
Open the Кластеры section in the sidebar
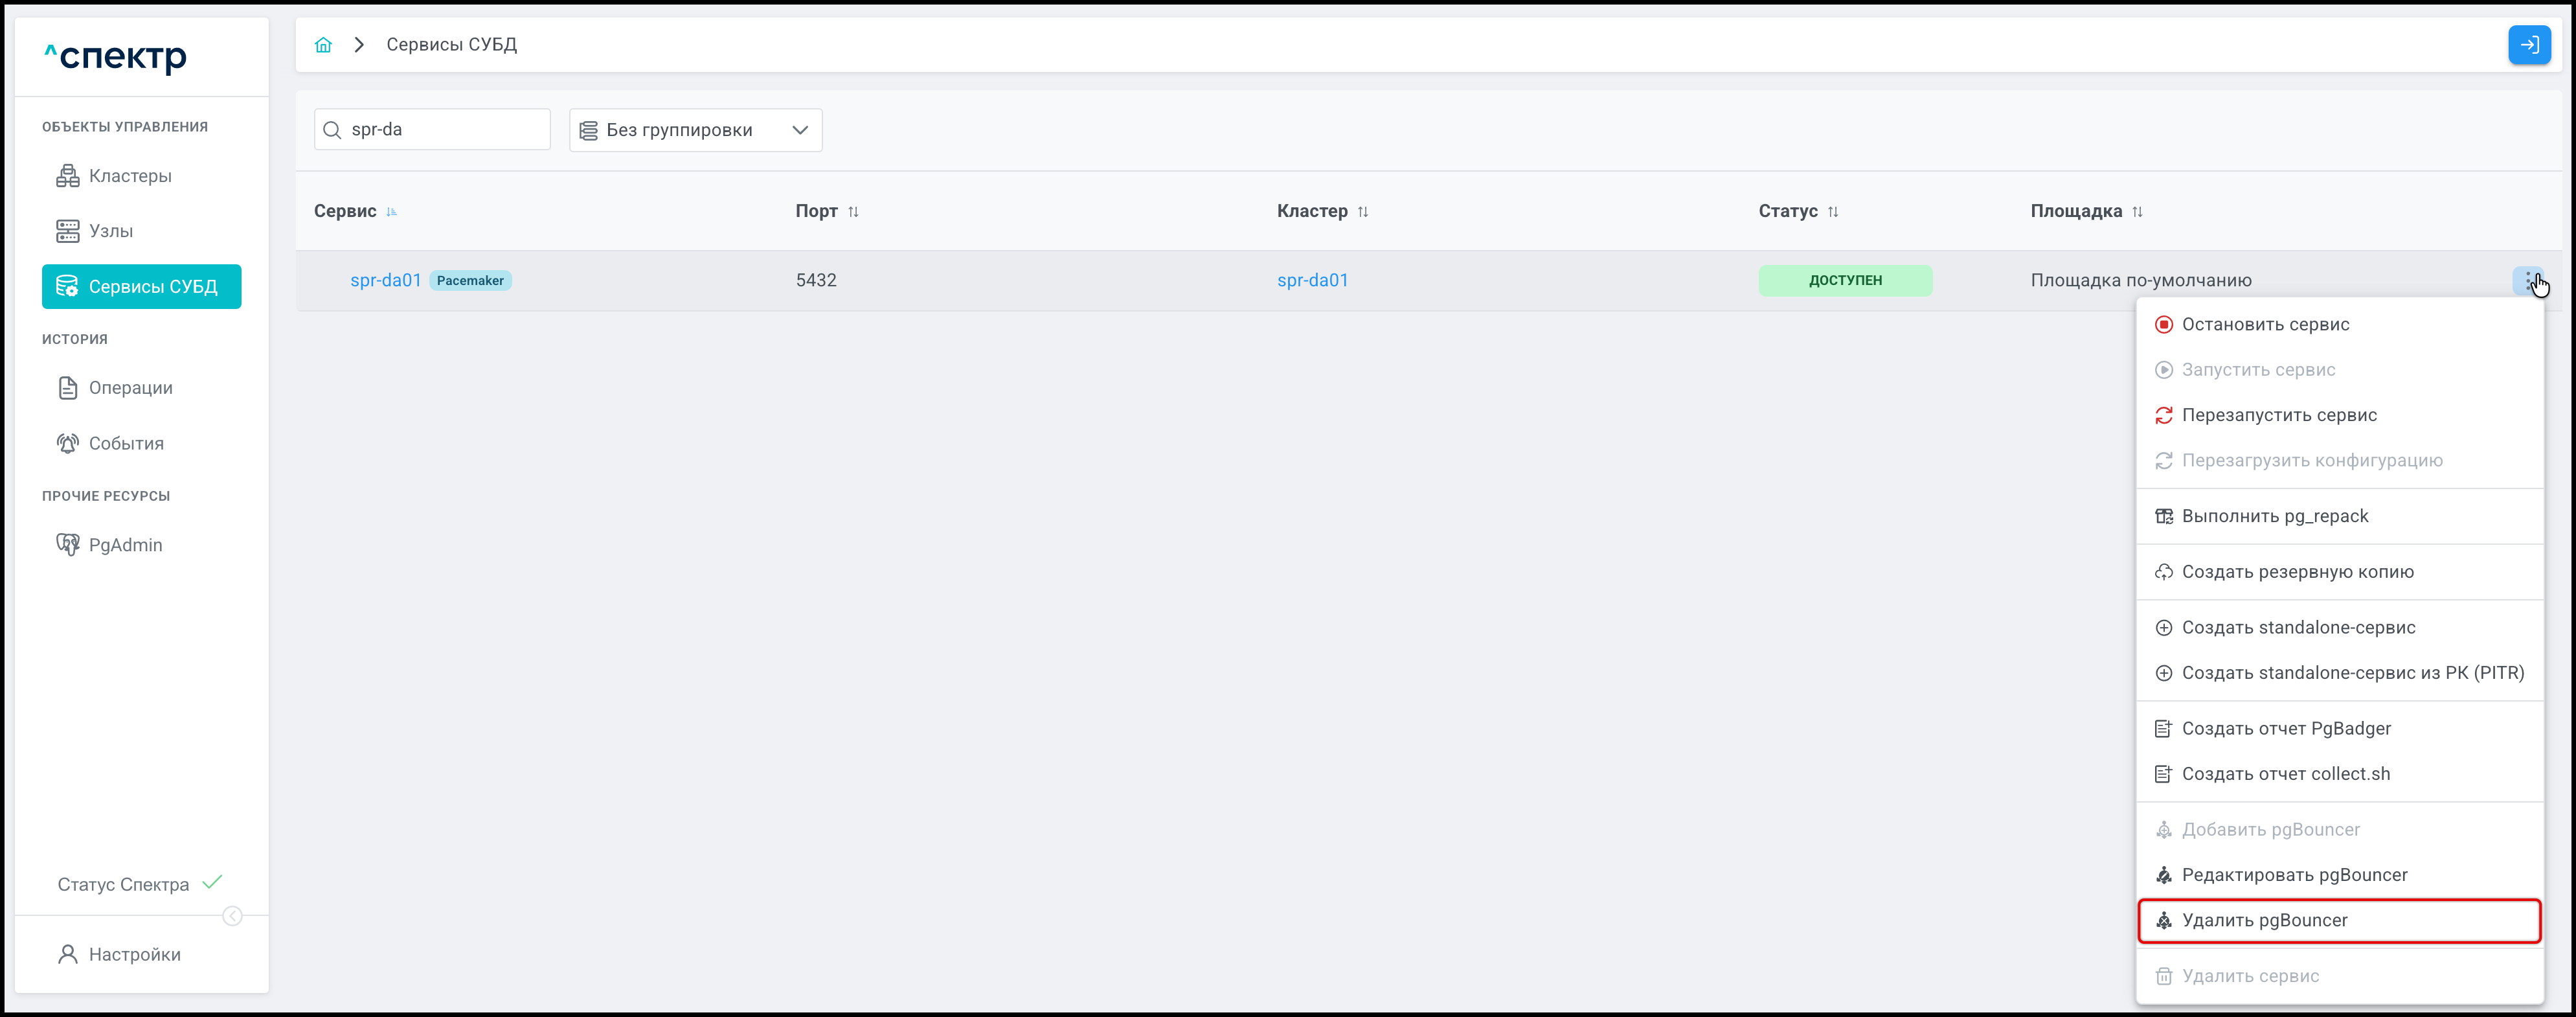(130, 176)
